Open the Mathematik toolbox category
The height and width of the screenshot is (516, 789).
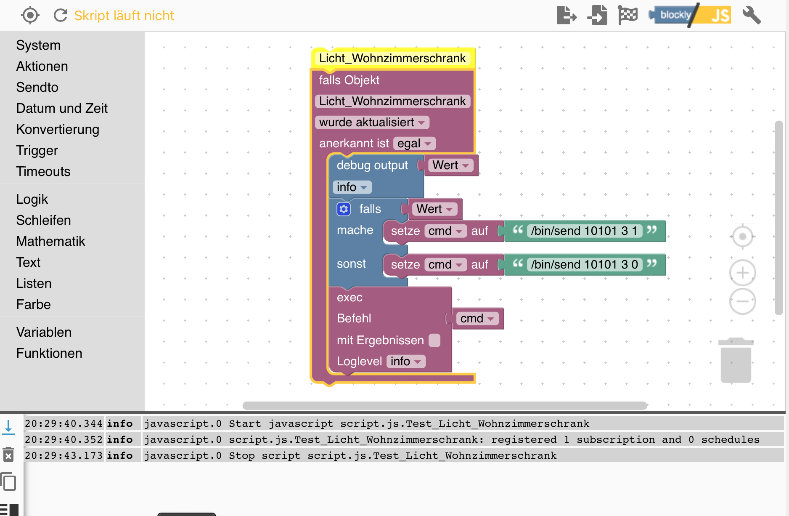tap(50, 241)
